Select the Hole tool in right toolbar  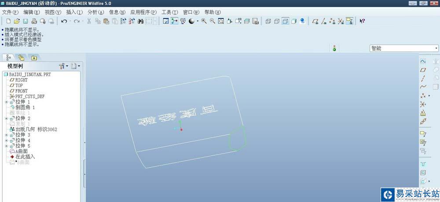[423, 164]
